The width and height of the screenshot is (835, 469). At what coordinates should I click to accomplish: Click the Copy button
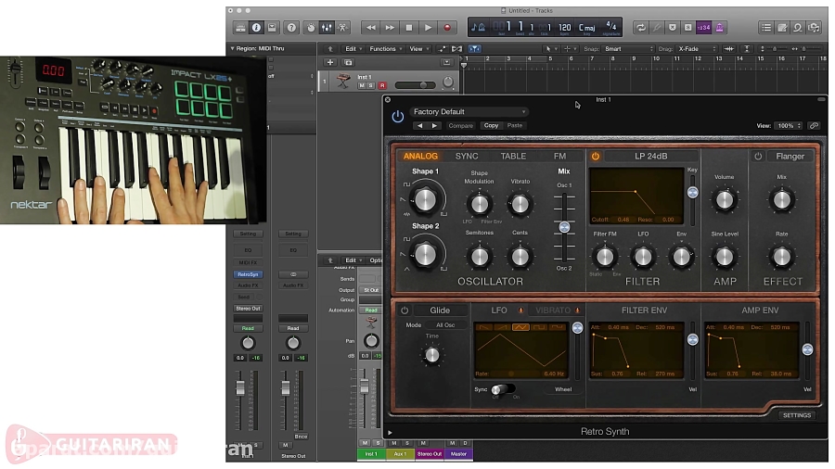491,125
